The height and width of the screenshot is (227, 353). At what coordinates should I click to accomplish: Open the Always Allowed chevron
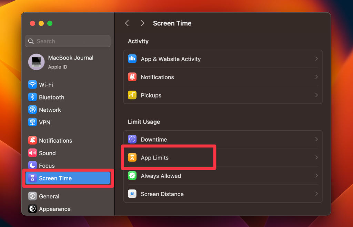pos(316,176)
